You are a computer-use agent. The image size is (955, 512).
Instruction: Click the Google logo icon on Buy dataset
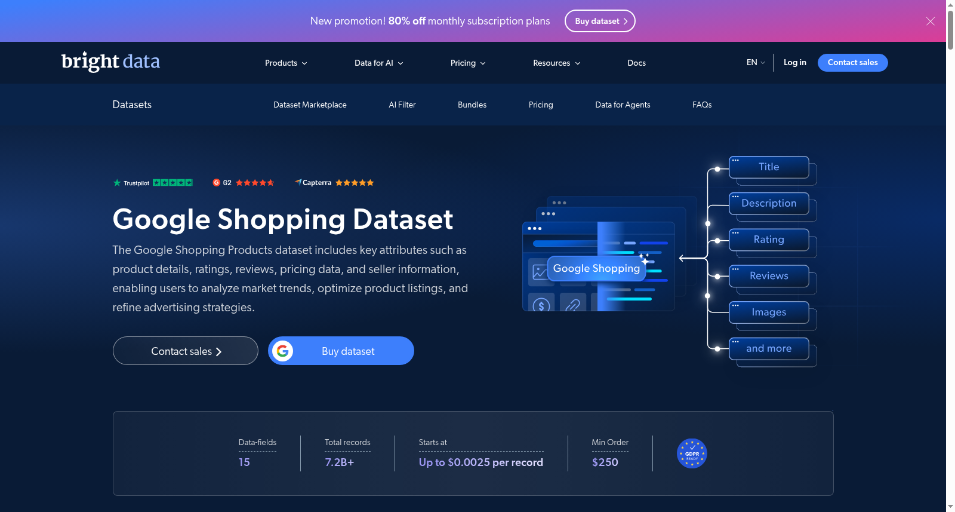283,351
